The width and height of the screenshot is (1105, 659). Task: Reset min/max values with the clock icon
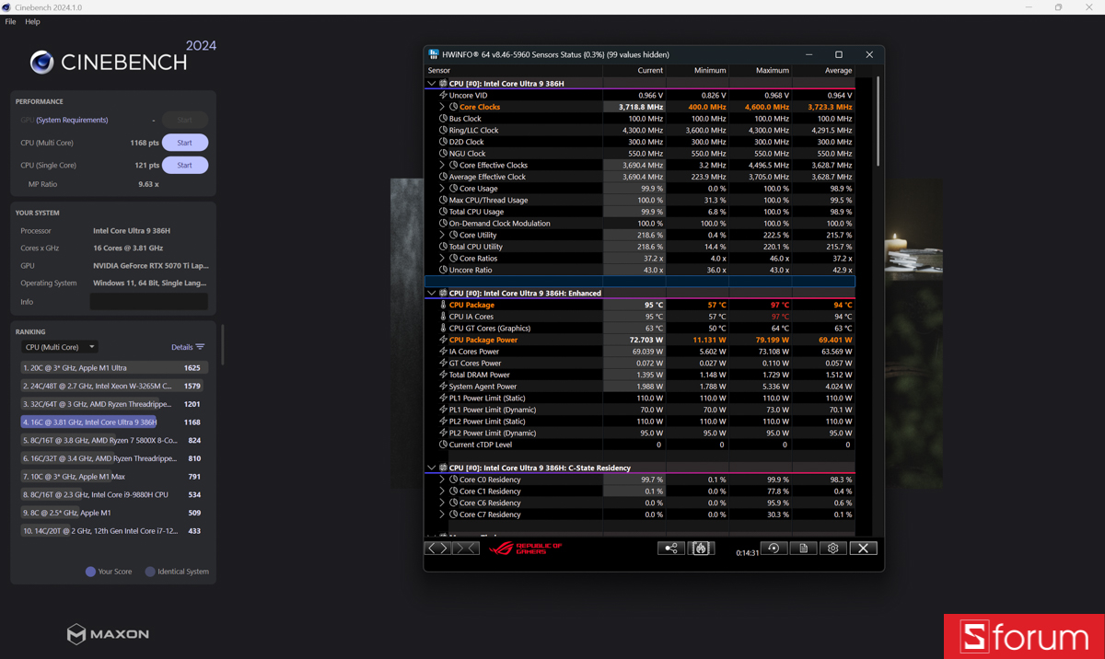point(773,549)
